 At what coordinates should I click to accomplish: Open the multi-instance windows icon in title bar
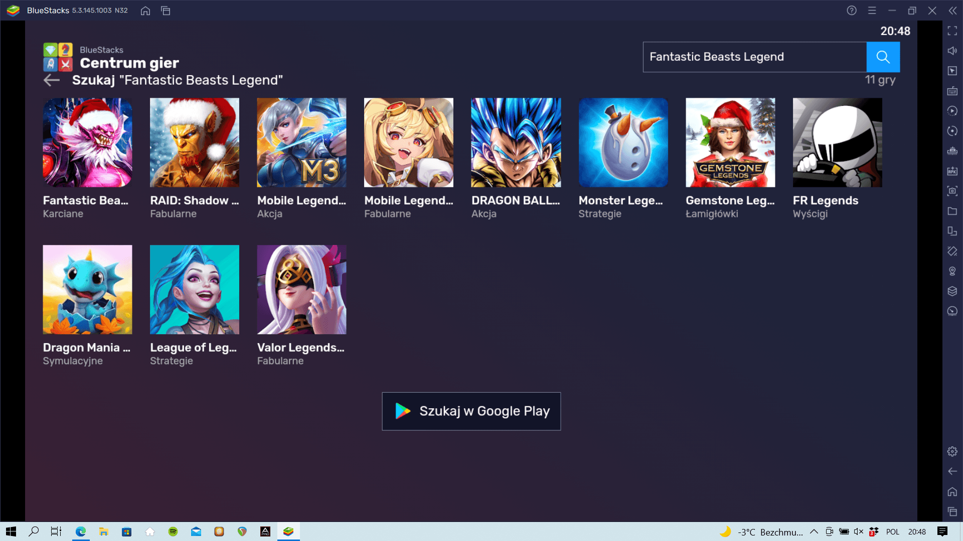(x=166, y=11)
